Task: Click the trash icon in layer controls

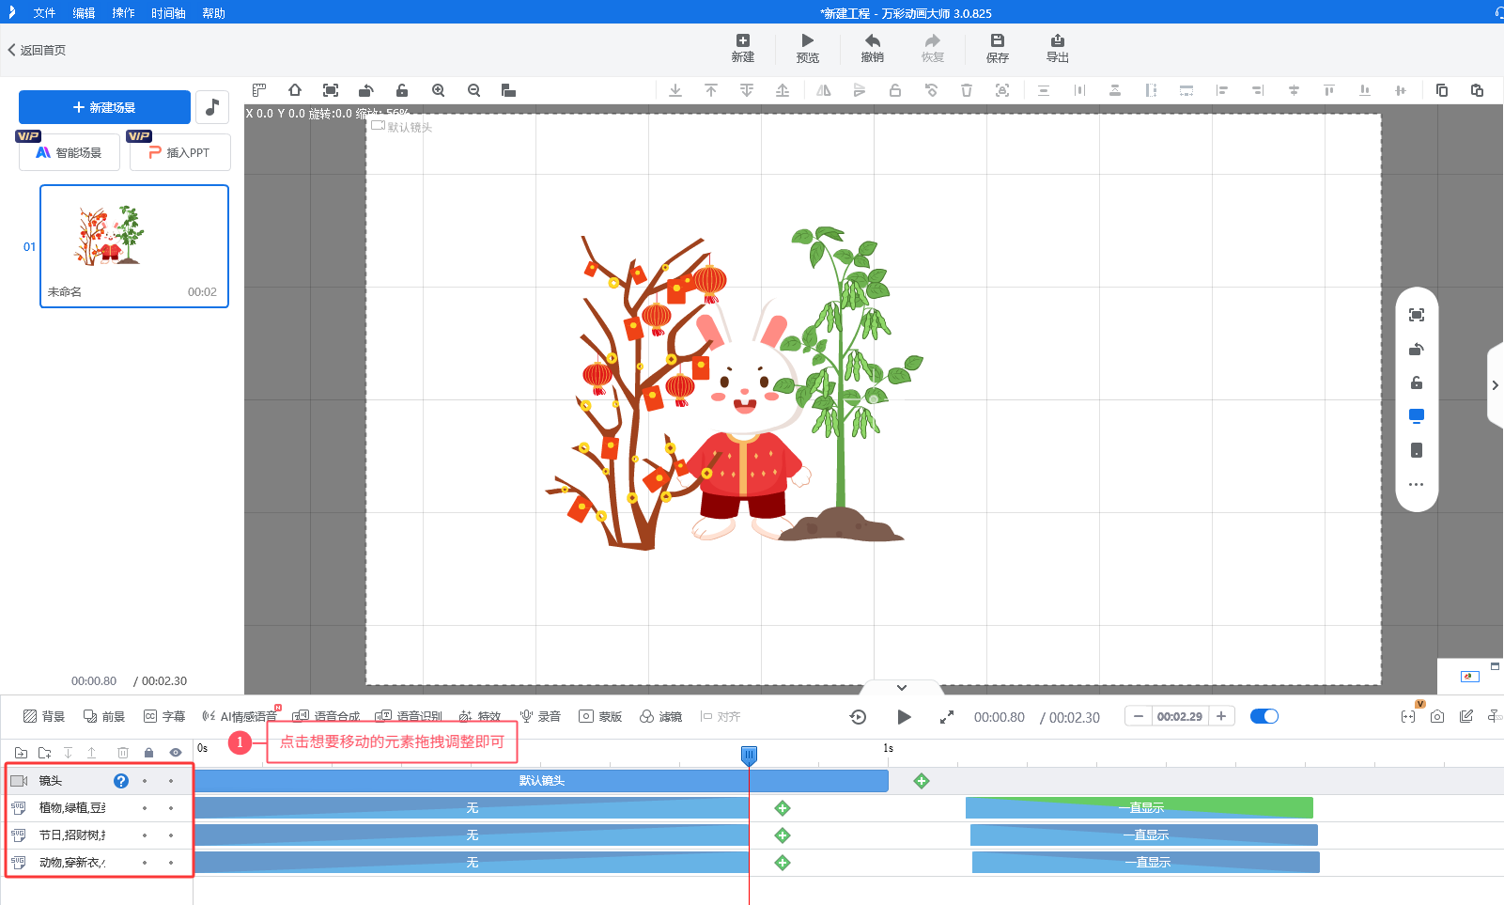Action: 123,753
